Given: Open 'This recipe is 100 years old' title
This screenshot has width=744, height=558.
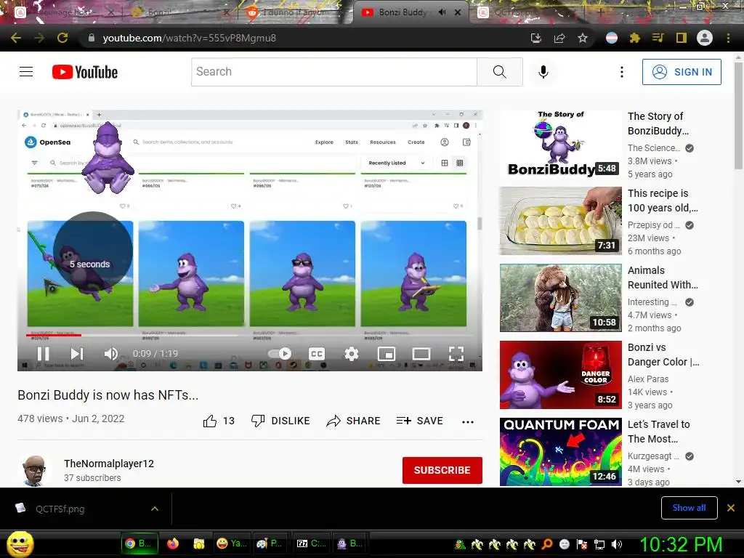Looking at the screenshot, I should point(663,201).
